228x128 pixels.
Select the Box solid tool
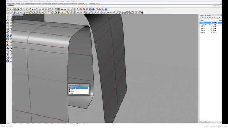tap(8, 36)
